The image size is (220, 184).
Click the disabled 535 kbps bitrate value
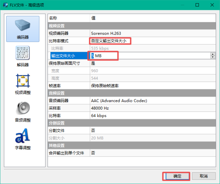[x=153, y=48]
